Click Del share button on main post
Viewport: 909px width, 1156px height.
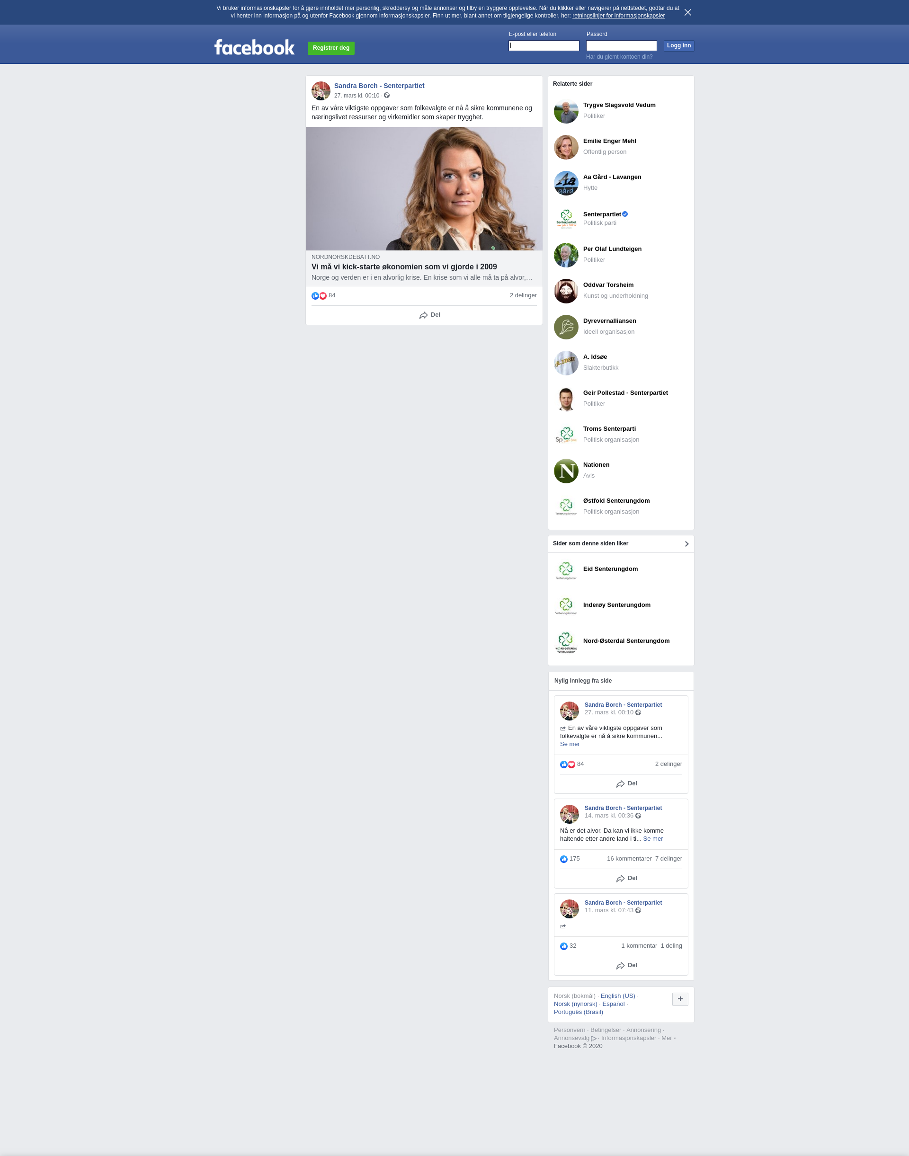429,315
